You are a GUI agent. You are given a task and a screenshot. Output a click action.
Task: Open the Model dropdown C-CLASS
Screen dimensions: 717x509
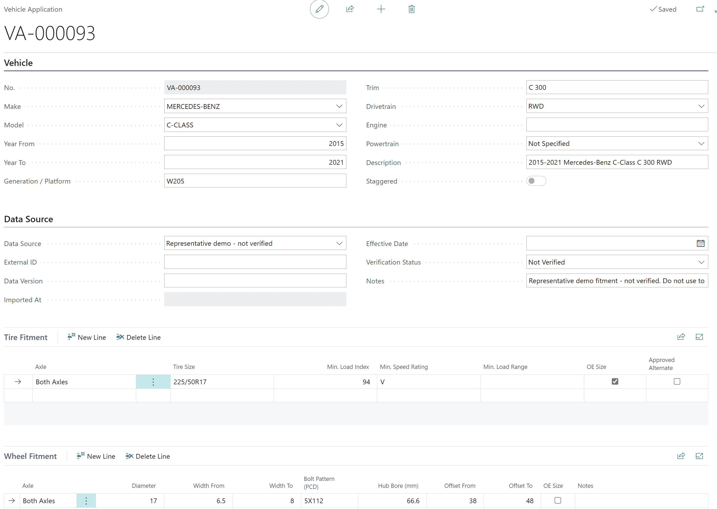point(339,125)
